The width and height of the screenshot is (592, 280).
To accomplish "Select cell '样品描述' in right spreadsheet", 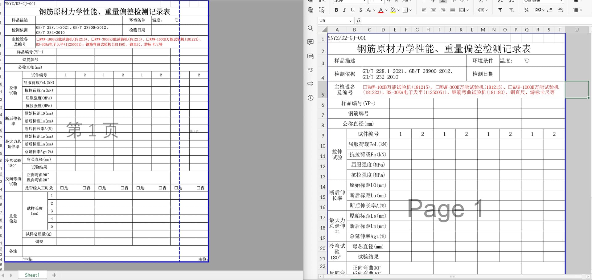I will point(345,61).
